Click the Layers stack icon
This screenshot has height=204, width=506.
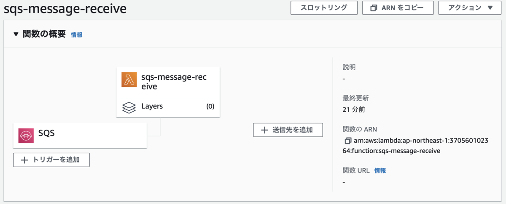coord(129,107)
